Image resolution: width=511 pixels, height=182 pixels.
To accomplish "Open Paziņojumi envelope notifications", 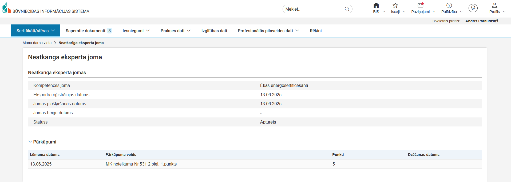I will pyautogui.click(x=421, y=6).
